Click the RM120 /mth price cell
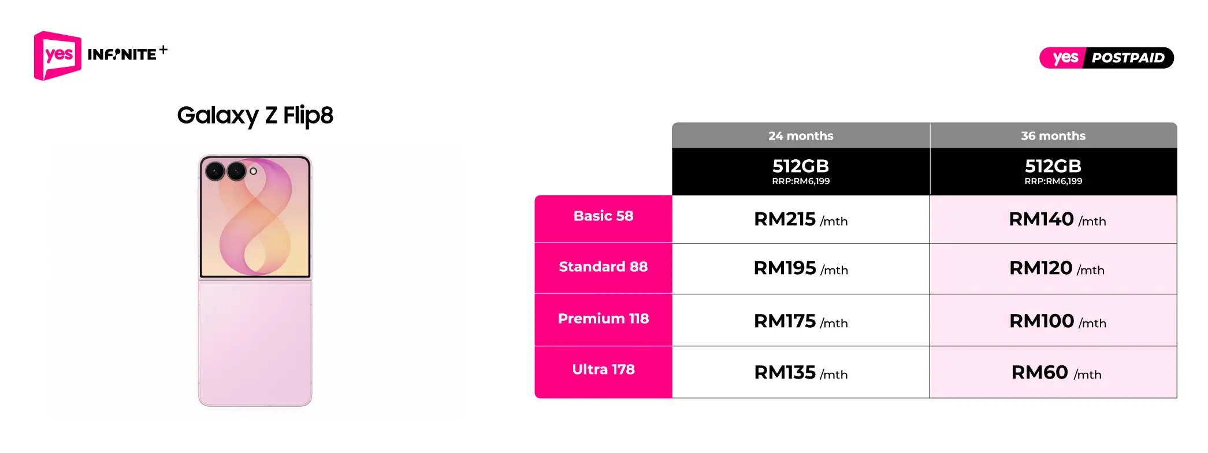This screenshot has width=1208, height=453. (x=1053, y=268)
